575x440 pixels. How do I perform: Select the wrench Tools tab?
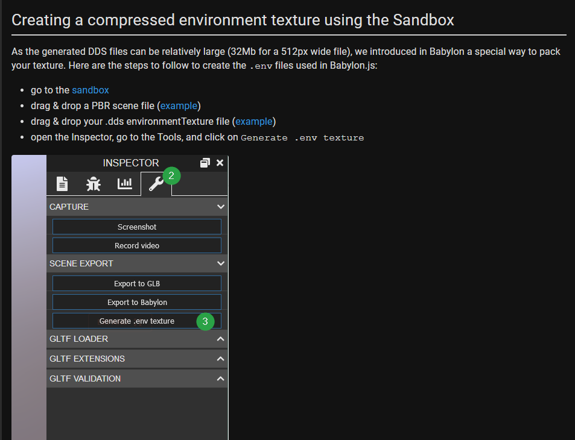(x=156, y=184)
